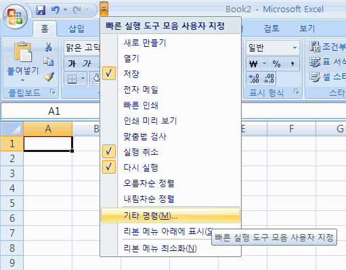Click the conditional formatting icon (조건부)
This screenshot has width=346, height=270.
click(x=315, y=47)
